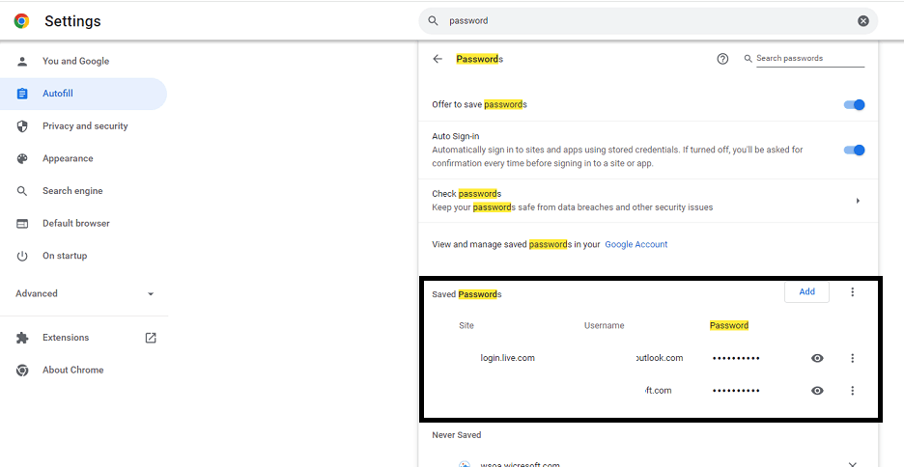Open Saved Passwords more options menu

pos(853,292)
